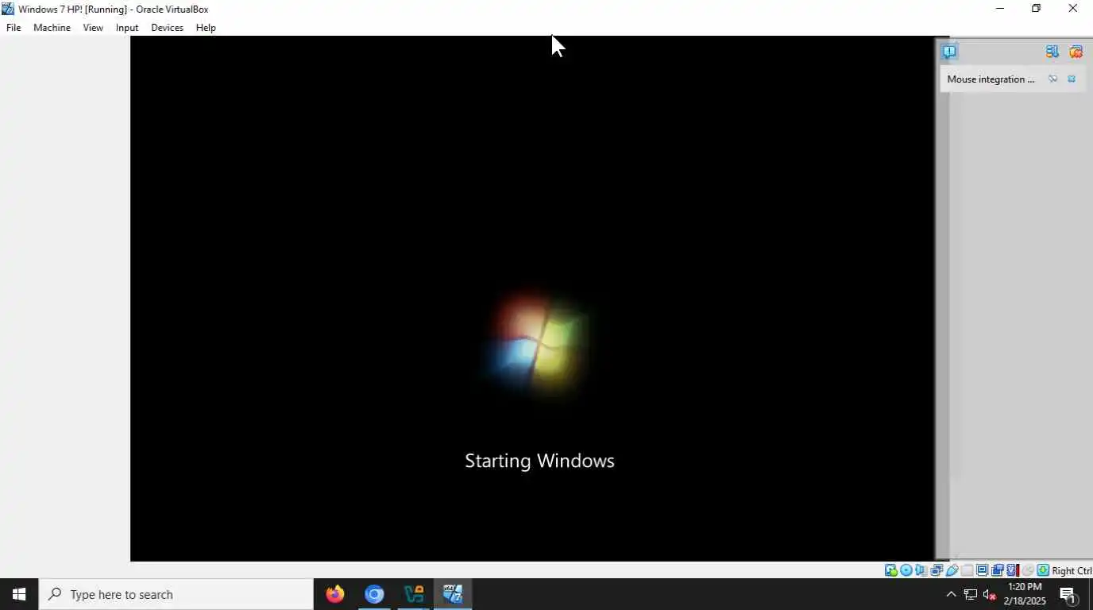Open the VirtualBox title bar system icon
This screenshot has width=1093, height=610.
(8, 9)
